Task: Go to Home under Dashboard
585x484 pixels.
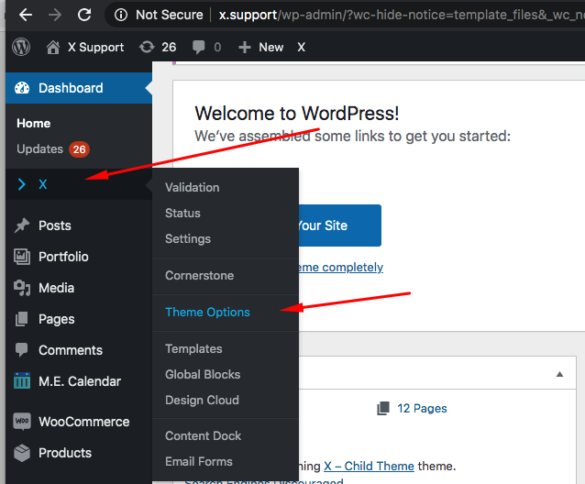Action: click(34, 124)
